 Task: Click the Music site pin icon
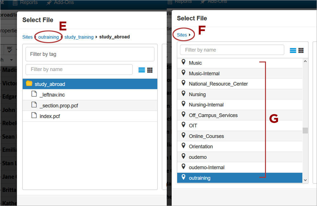point(183,62)
